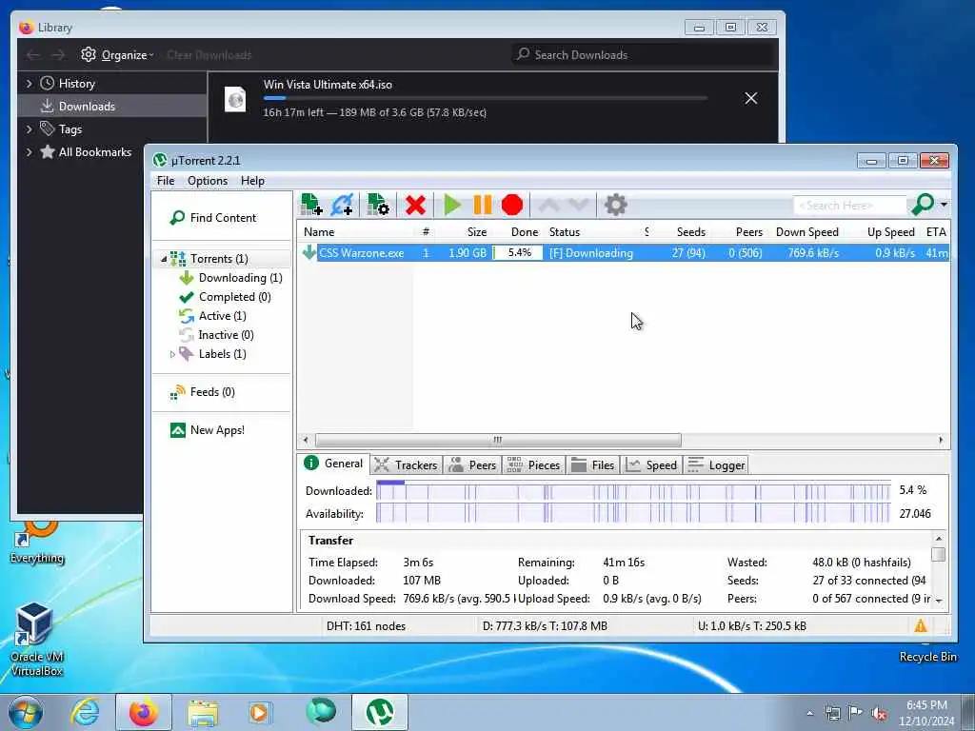Viewport: 975px width, 731px height.
Task: Select the Inactive (0) category
Action: tap(226, 335)
